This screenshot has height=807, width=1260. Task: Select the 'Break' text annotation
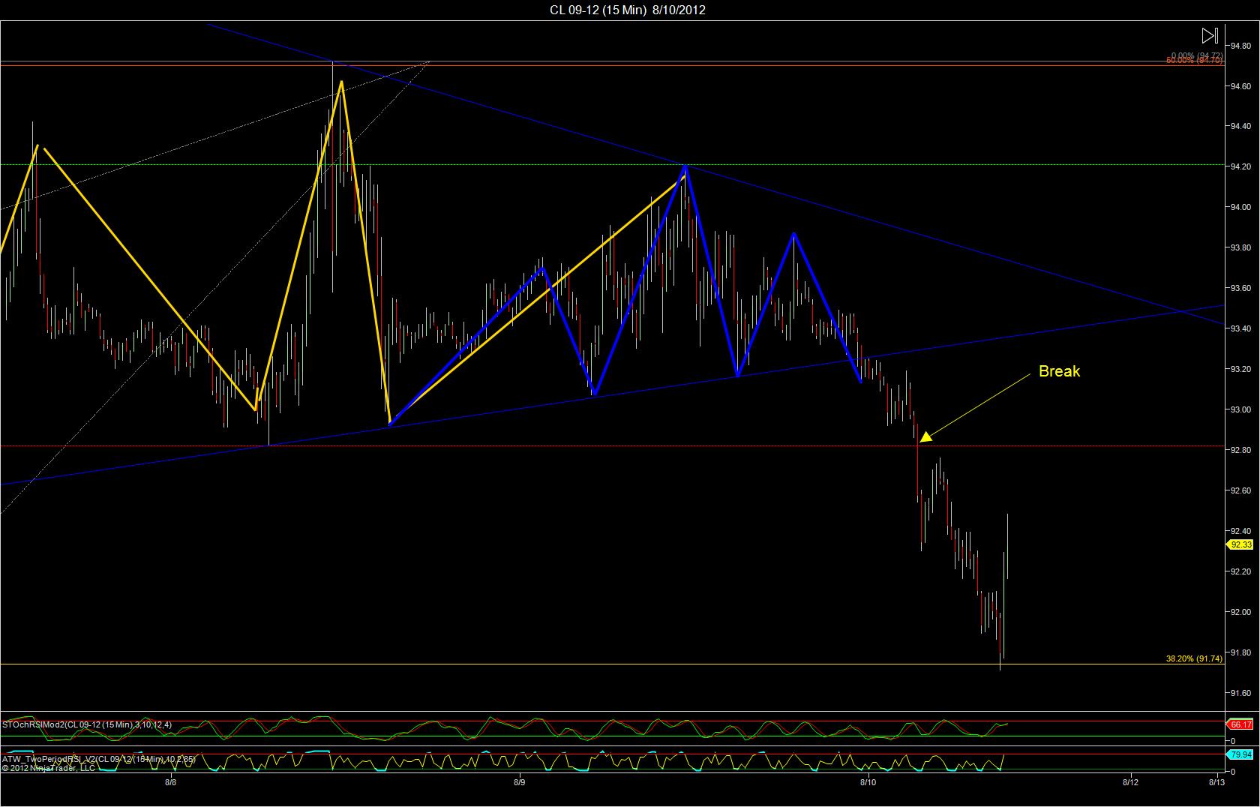[1059, 371]
